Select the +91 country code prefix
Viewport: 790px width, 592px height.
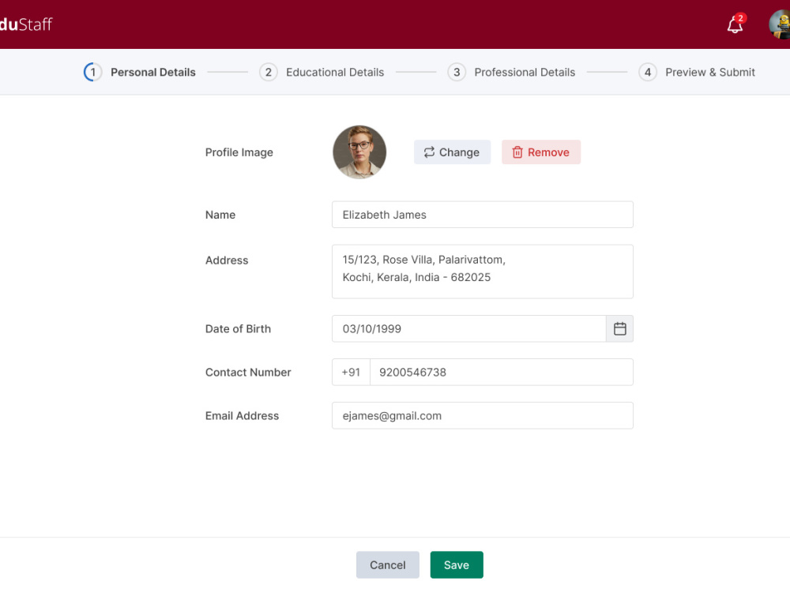point(352,372)
